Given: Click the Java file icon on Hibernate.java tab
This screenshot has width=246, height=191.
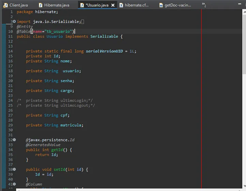Looking at the screenshot, I should [41, 5].
